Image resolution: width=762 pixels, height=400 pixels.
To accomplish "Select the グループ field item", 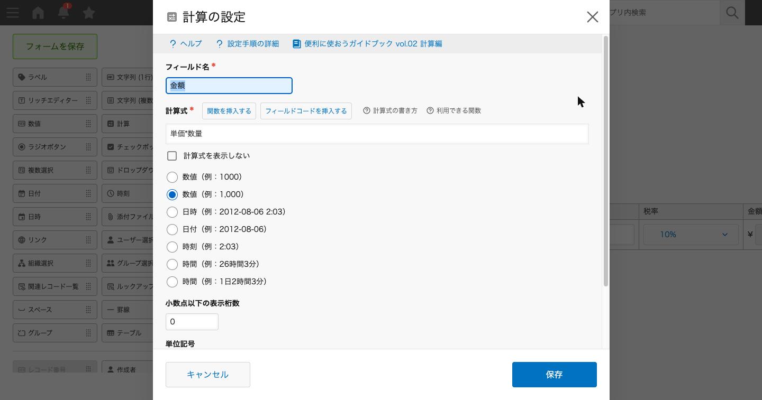I will point(55,333).
